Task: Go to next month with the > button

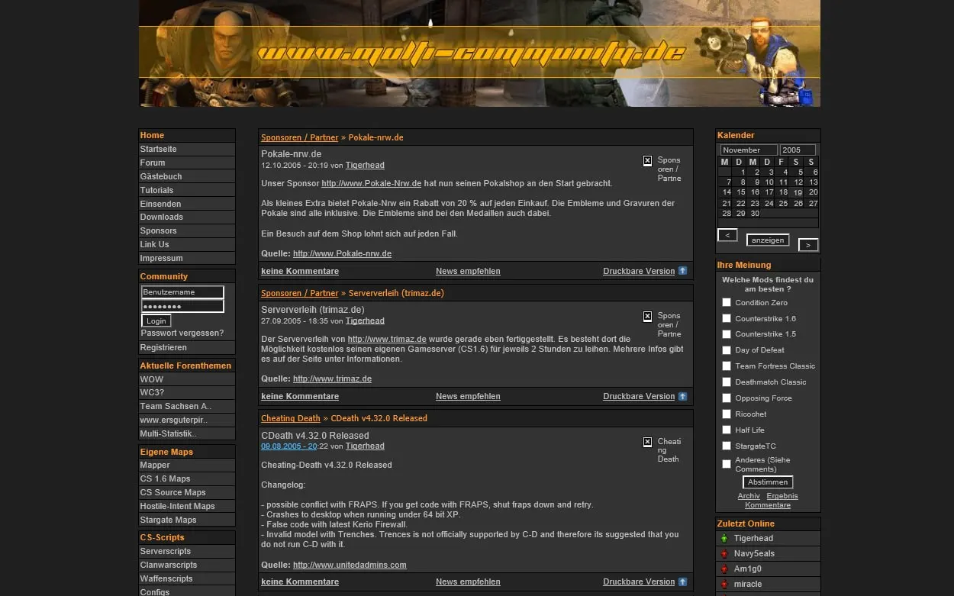Action: tap(808, 245)
